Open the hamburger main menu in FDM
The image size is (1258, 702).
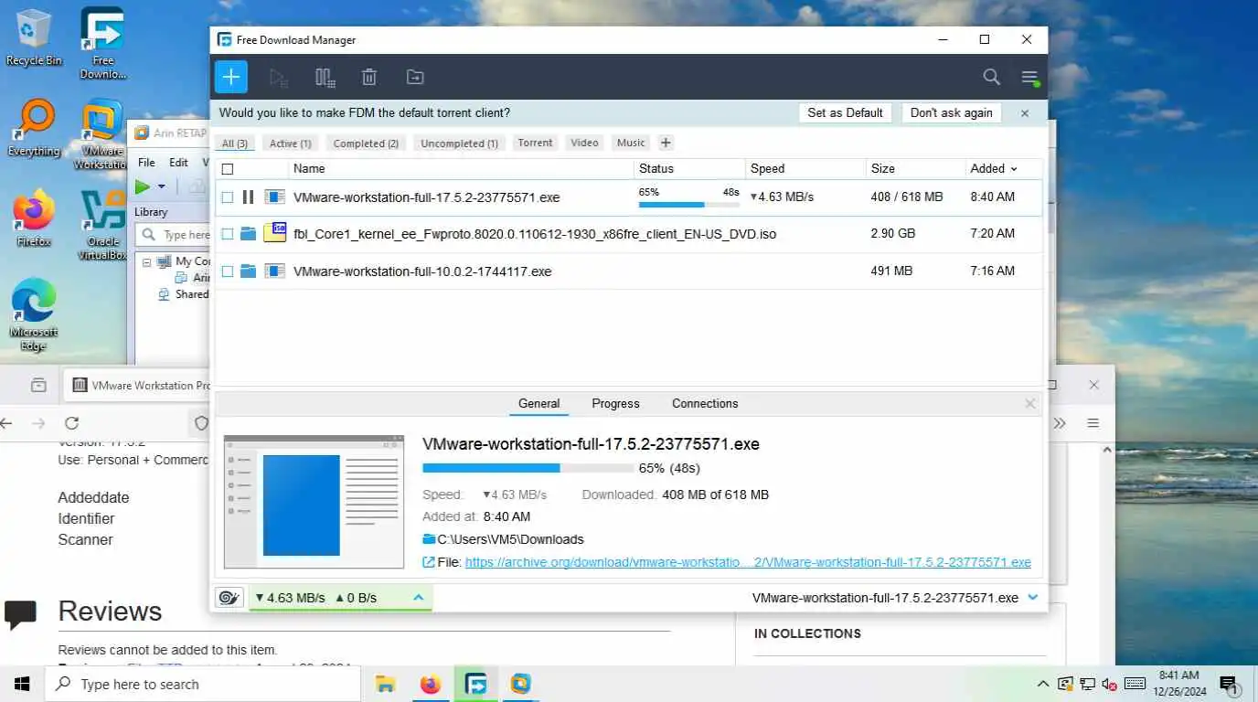[1030, 78]
